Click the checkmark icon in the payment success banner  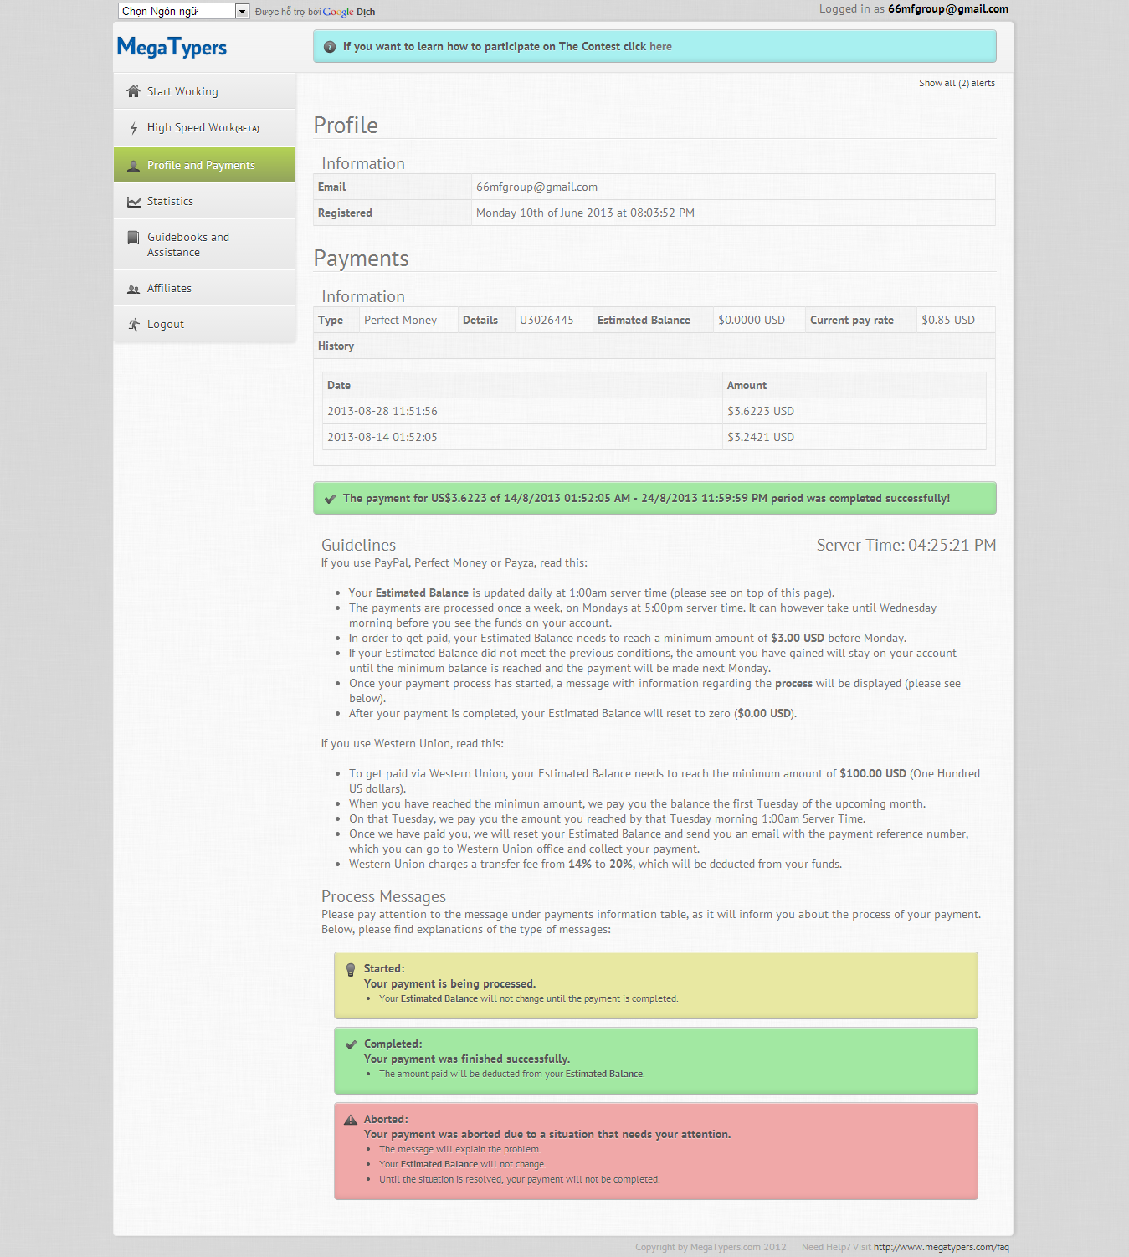tap(330, 499)
